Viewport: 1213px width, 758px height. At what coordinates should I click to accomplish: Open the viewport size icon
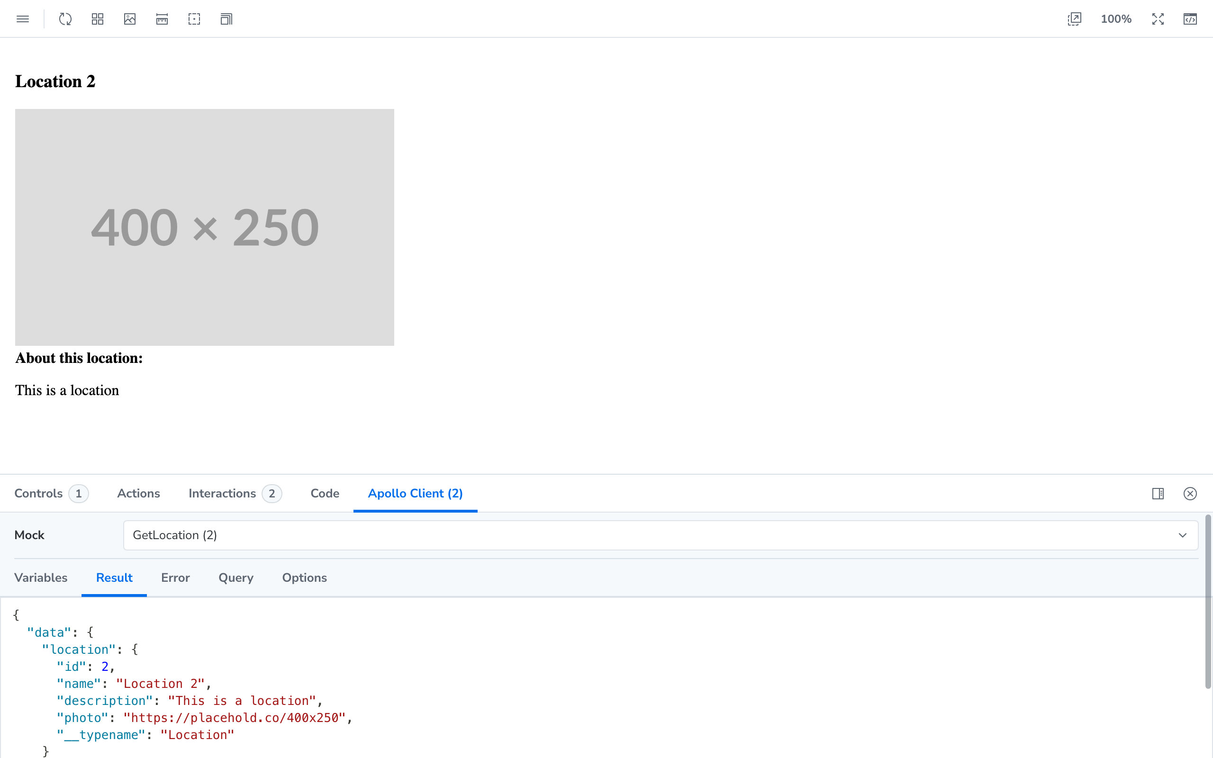tap(226, 19)
